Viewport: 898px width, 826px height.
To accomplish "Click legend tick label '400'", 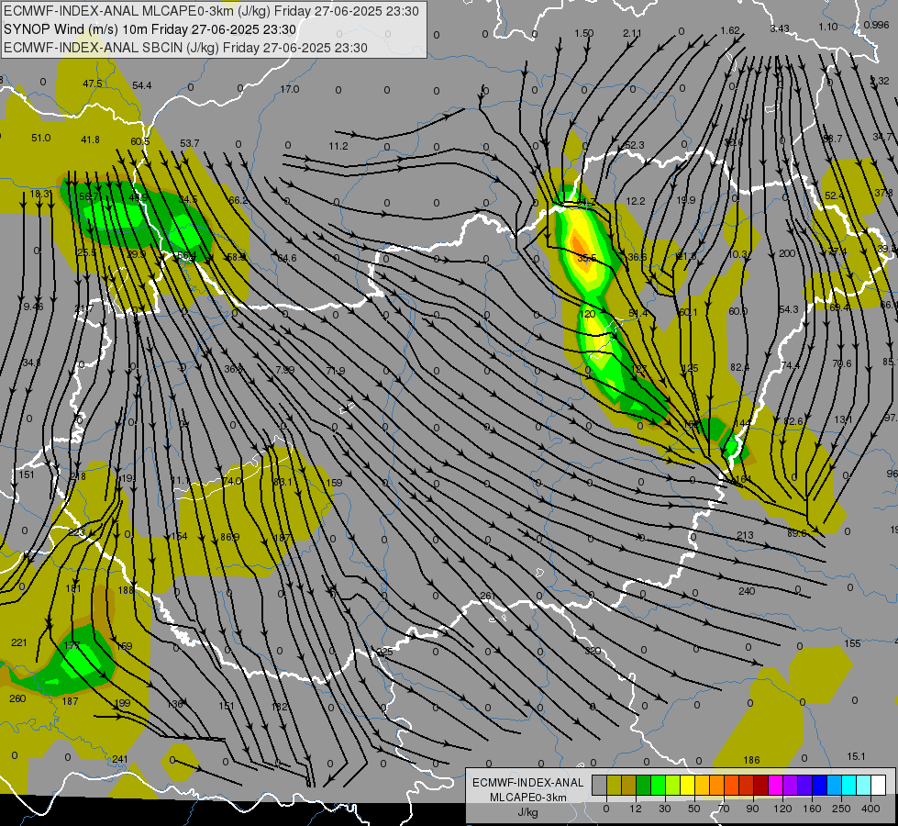I will [x=870, y=809].
